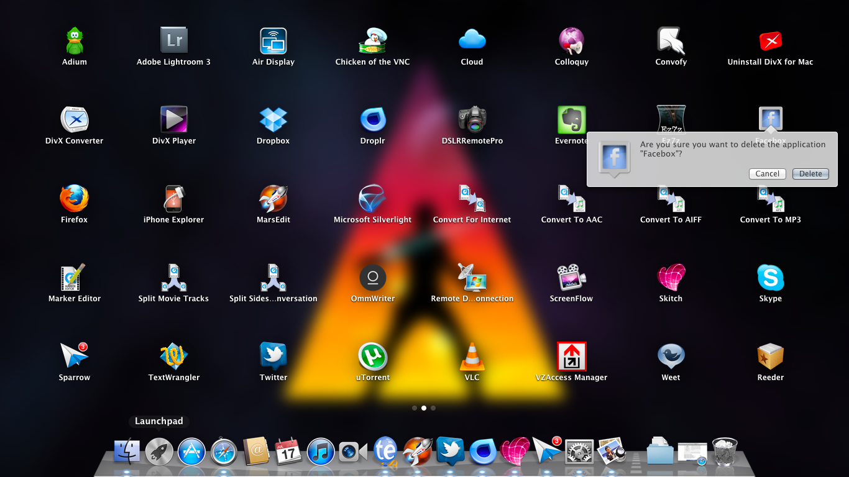Go to the third Launchpad page dot
The image size is (849, 477).
coord(433,408)
